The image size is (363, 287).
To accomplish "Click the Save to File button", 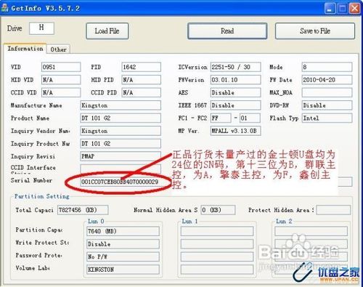I will 315,31.
